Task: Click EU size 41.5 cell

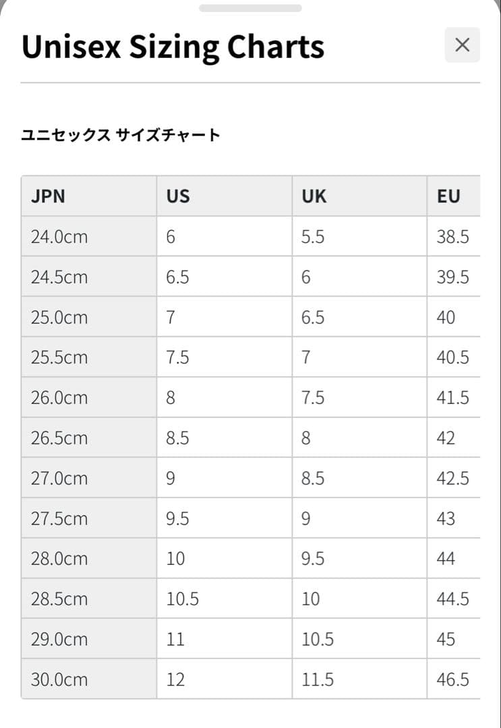Action: click(x=452, y=398)
